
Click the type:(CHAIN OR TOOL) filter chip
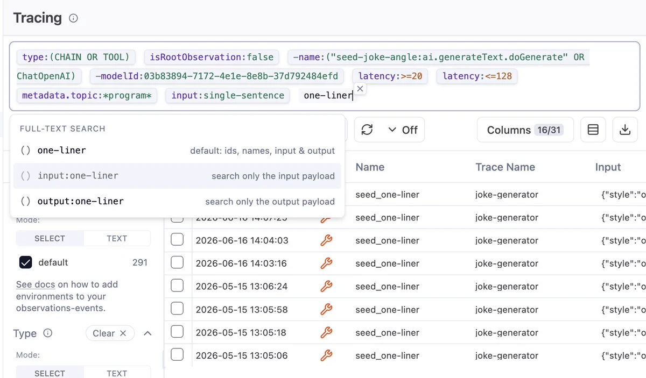76,57
